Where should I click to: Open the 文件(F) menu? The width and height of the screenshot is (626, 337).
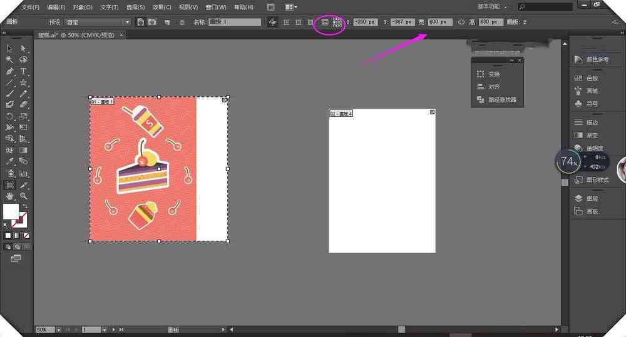[x=30, y=7]
